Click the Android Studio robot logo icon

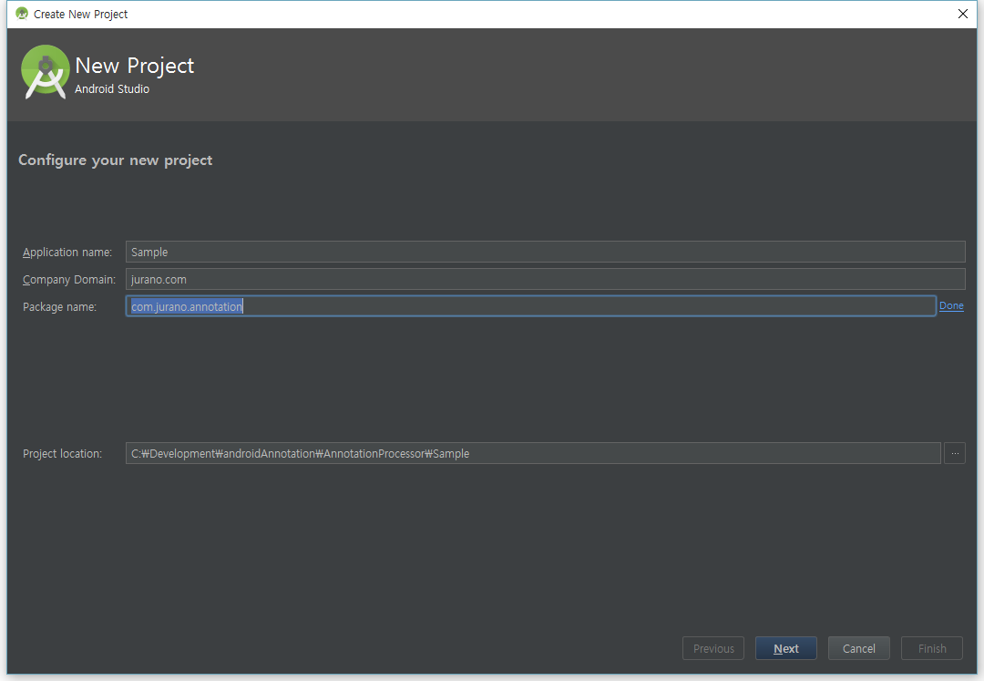coord(45,71)
